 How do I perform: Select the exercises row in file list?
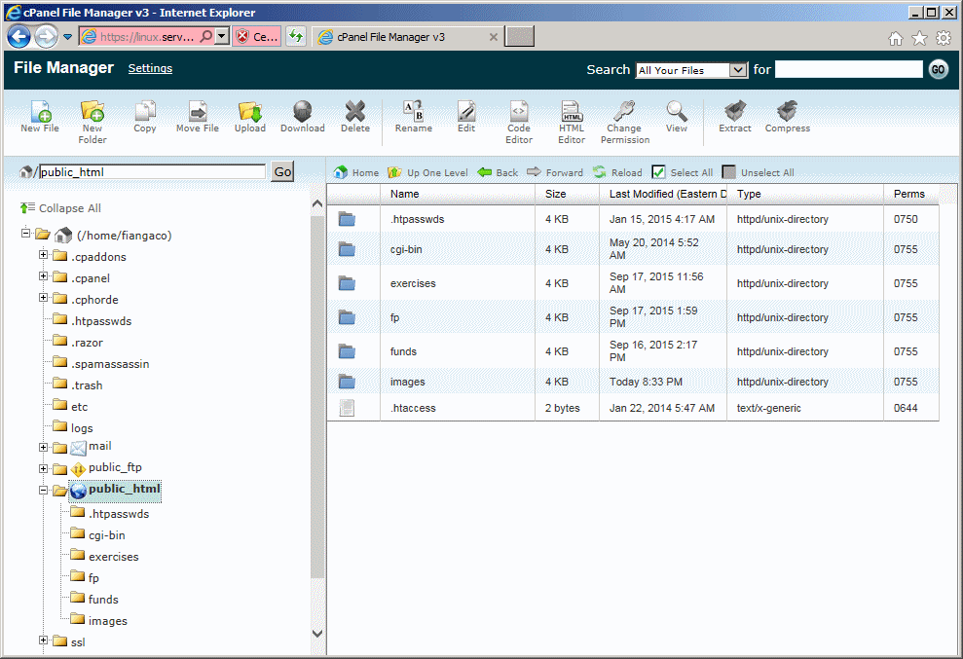[633, 283]
